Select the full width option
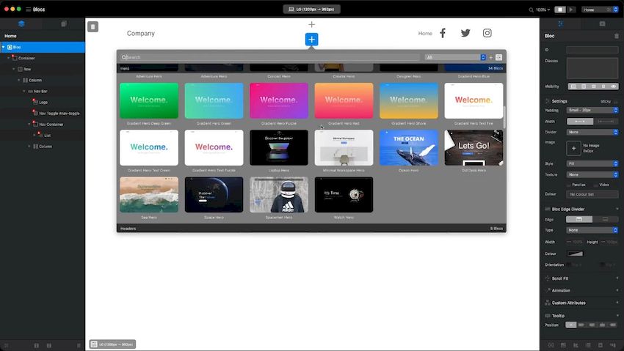Image resolution: width=624 pixels, height=351 pixels. (x=606, y=121)
